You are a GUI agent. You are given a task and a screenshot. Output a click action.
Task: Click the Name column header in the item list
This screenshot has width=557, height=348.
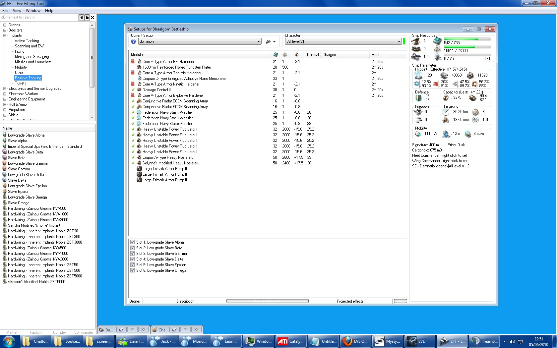pos(48,128)
